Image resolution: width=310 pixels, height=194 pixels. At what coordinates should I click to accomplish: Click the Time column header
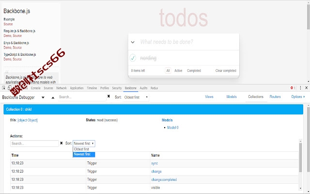pyautogui.click(x=15, y=155)
